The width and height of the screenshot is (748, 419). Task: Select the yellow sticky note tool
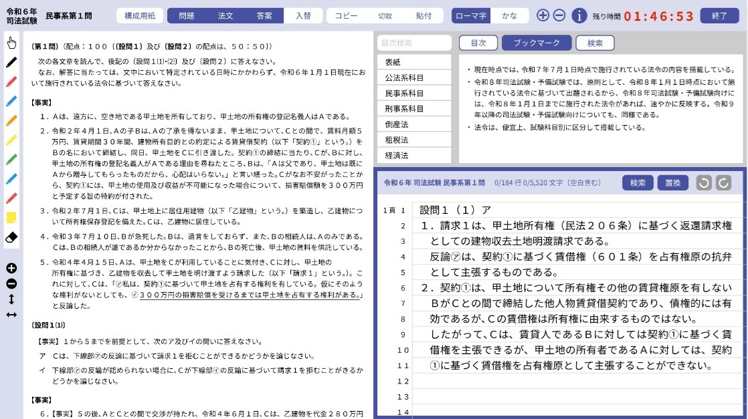point(11,217)
